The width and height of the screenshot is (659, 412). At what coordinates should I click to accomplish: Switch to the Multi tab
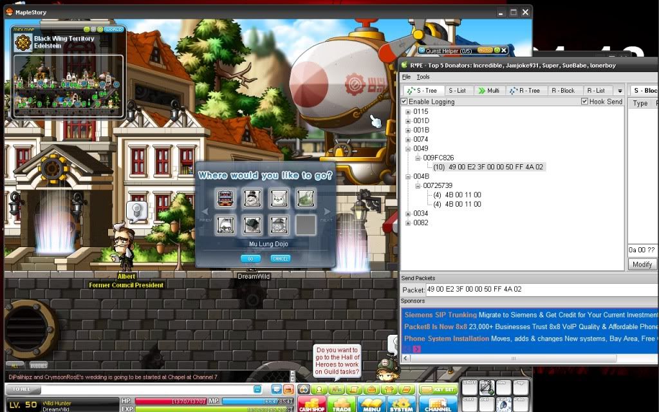click(489, 90)
